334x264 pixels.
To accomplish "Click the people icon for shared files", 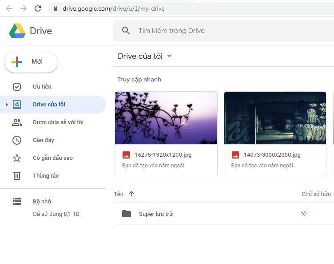I will point(17,122).
